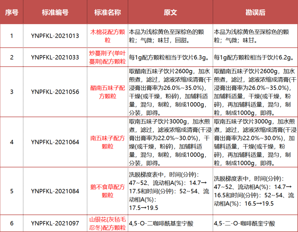Select the 标准名称 column header
The height and width of the screenshot is (232, 298).
(107, 12)
